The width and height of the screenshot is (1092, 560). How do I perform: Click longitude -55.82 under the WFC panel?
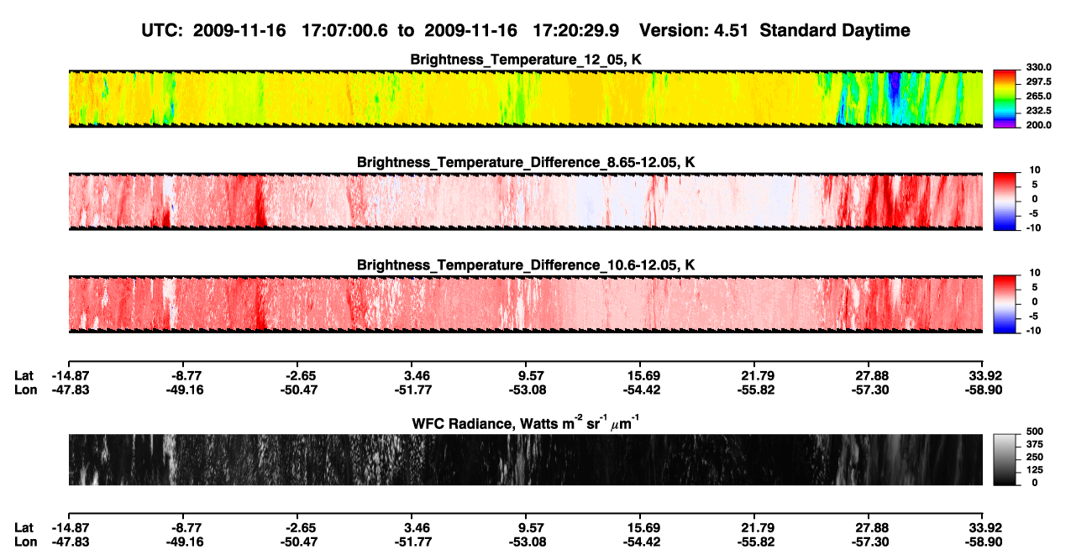coord(756,542)
